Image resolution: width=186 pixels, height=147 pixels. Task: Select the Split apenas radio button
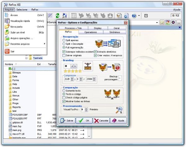coord(64,40)
